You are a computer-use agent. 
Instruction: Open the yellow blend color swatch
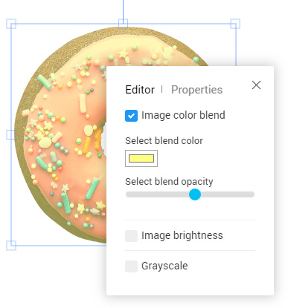141,158
